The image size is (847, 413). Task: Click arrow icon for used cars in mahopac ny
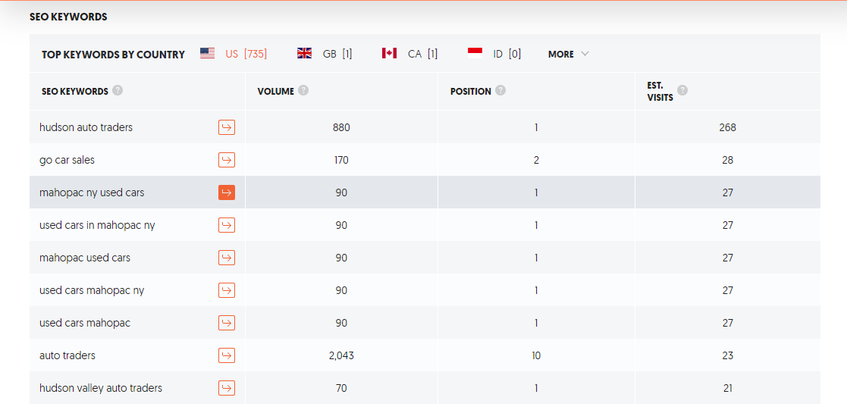click(x=227, y=225)
